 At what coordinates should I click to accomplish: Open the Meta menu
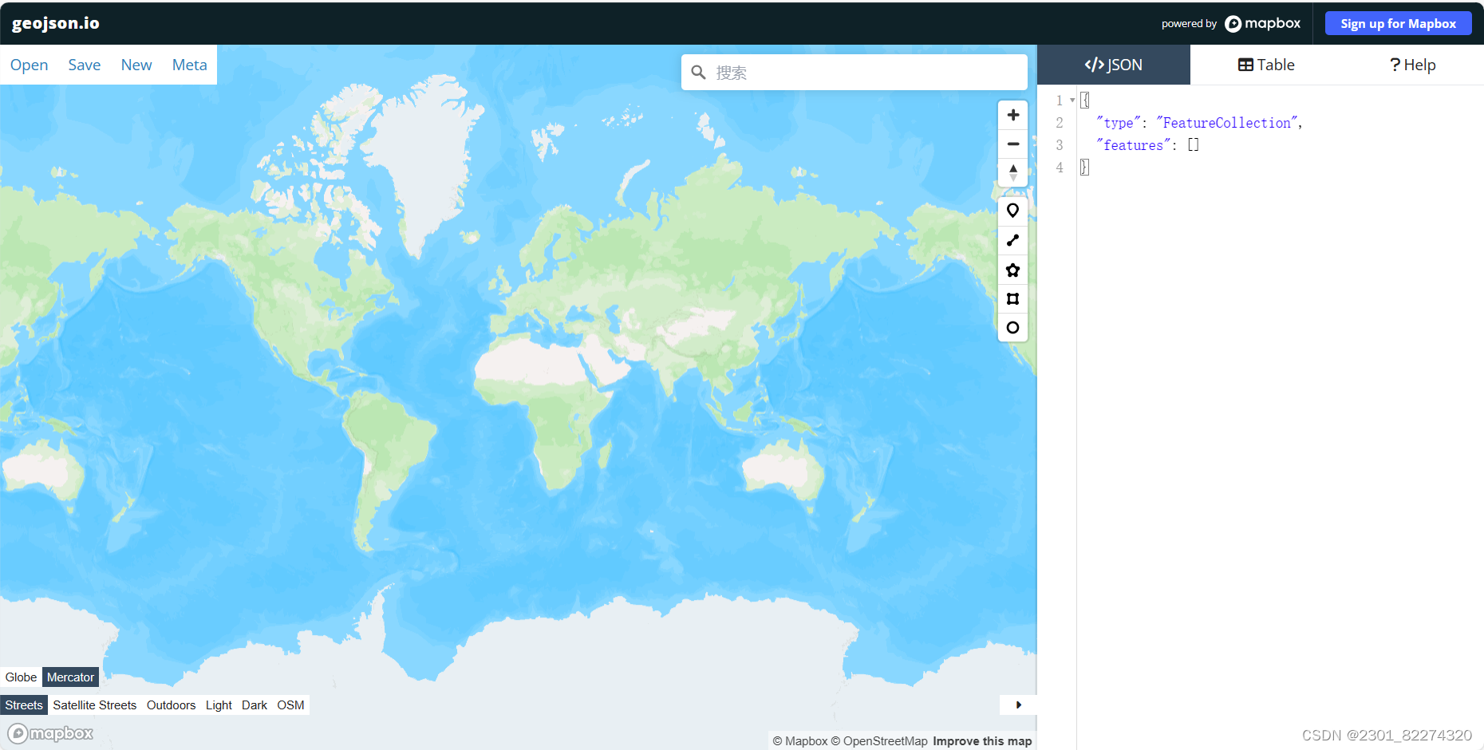(x=189, y=65)
